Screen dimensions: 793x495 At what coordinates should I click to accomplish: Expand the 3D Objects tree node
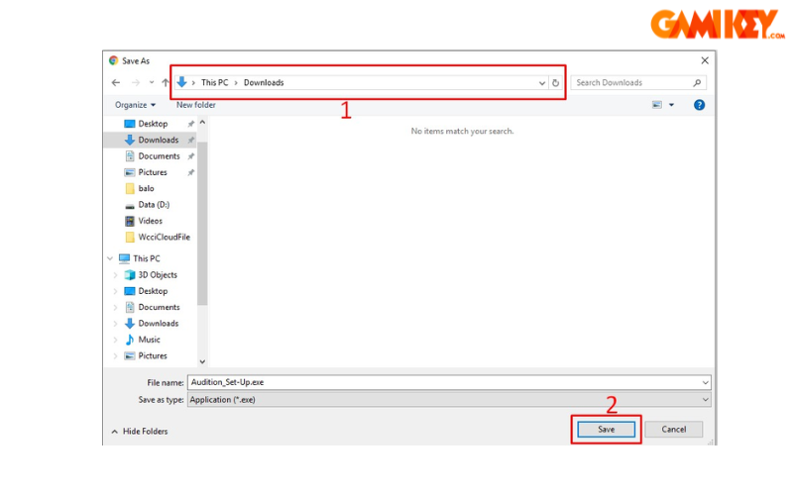[x=117, y=275]
